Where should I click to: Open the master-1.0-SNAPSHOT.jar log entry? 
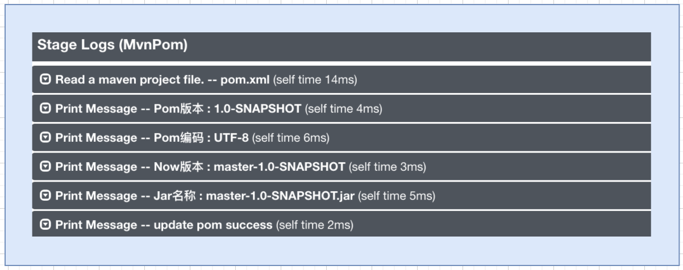click(342, 196)
